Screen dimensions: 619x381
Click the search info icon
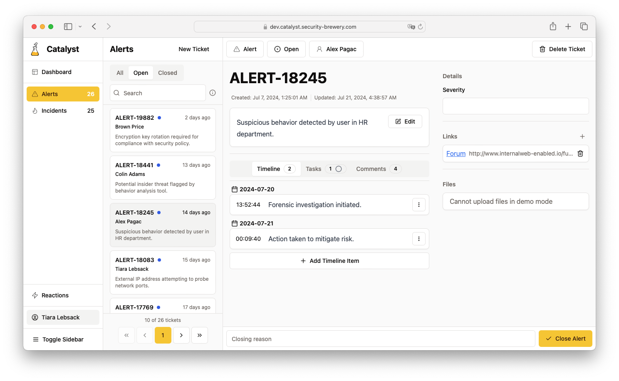tap(213, 93)
